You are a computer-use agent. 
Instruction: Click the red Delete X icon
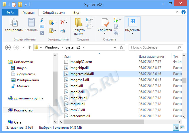(x=62, y=22)
